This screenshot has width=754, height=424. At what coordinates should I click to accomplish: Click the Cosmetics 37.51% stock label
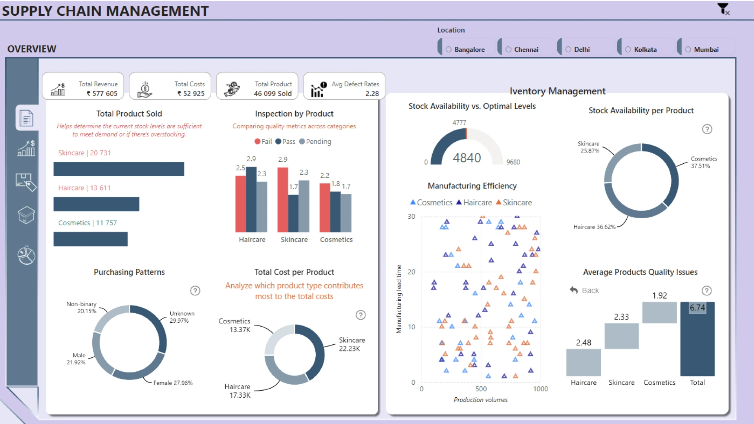(704, 162)
